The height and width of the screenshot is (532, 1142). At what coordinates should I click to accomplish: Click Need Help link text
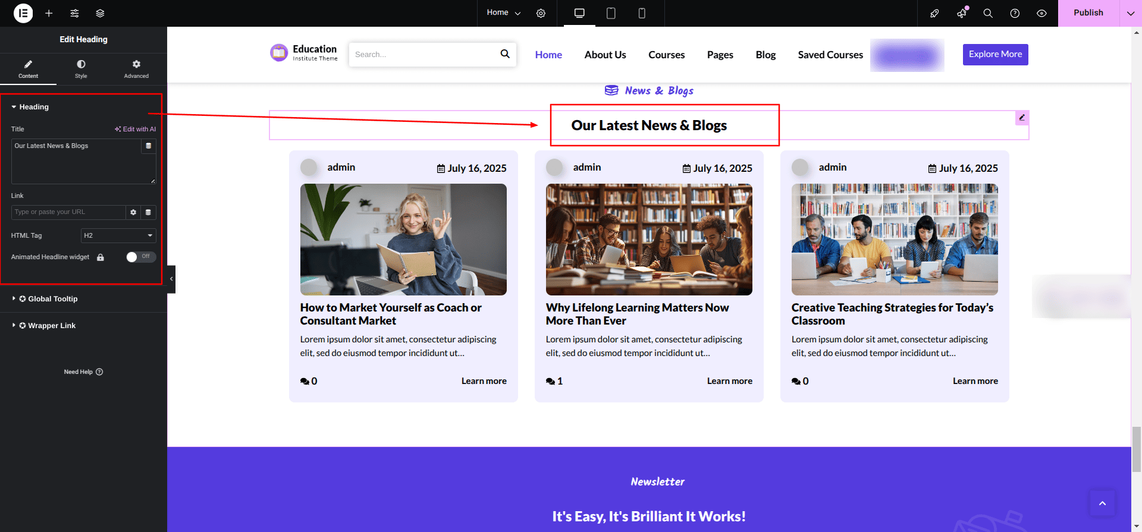[x=78, y=372]
